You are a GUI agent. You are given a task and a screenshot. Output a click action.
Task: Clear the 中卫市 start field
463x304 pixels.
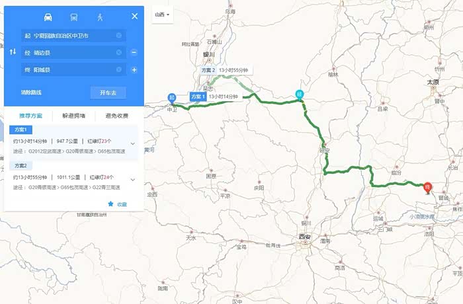(119, 36)
